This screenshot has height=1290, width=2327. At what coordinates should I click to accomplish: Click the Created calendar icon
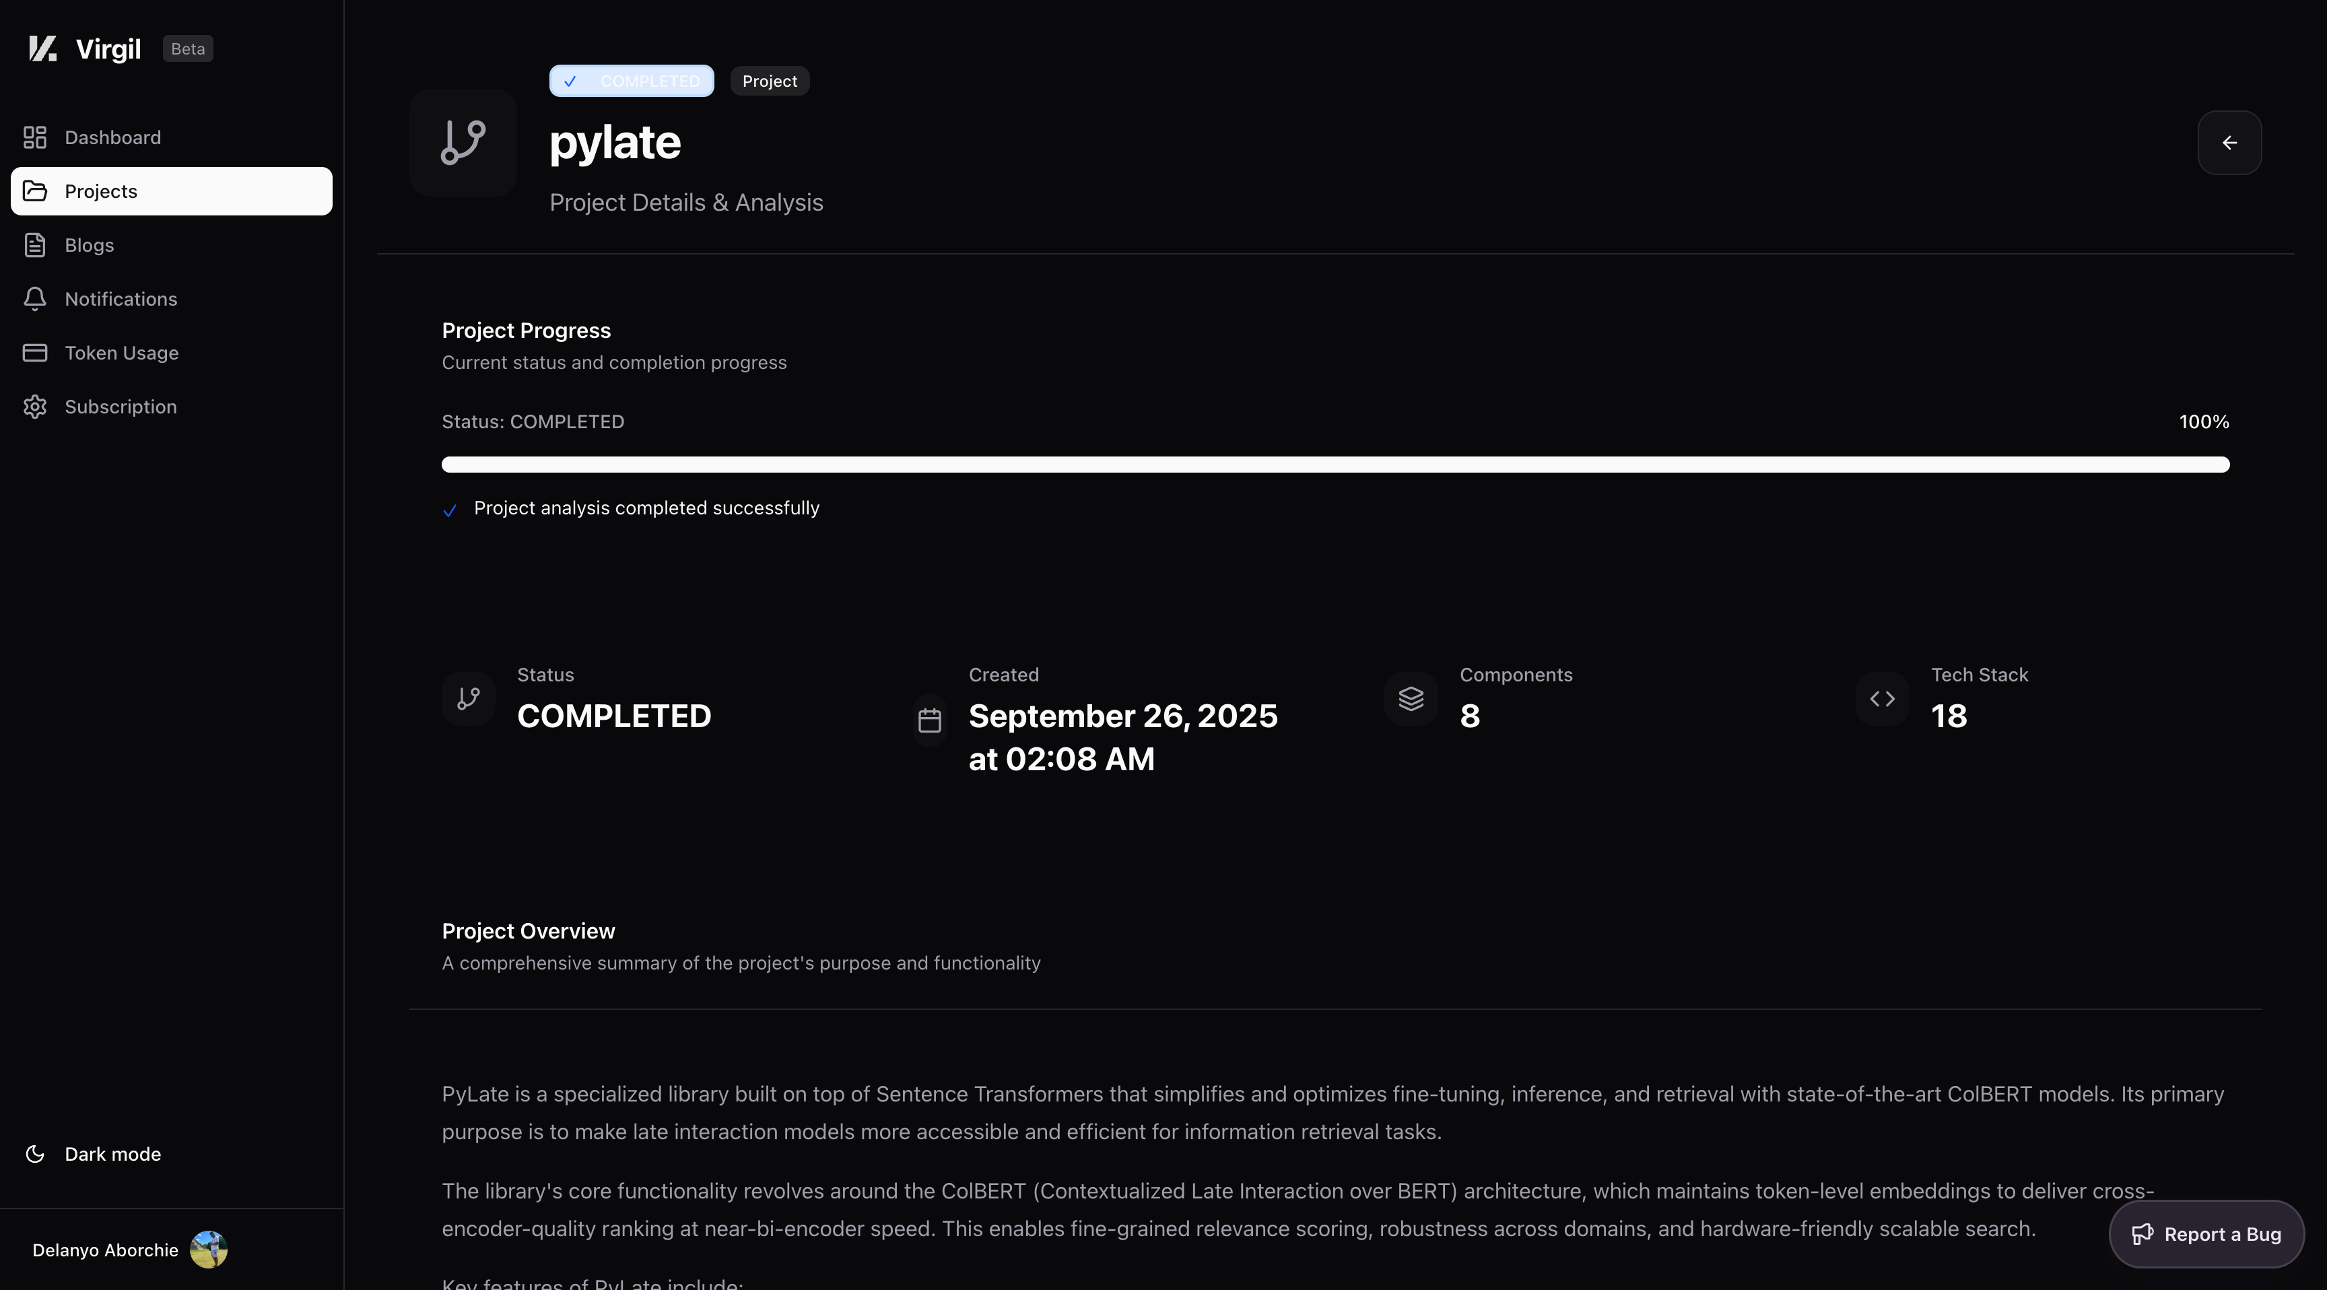(930, 720)
